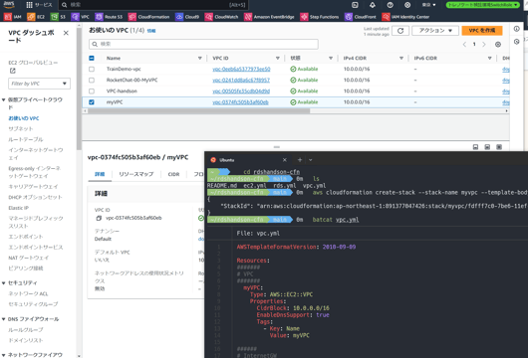Image resolution: width=528 pixels, height=358 pixels.
Task: Switch to the CIDR tab
Action: click(173, 174)
